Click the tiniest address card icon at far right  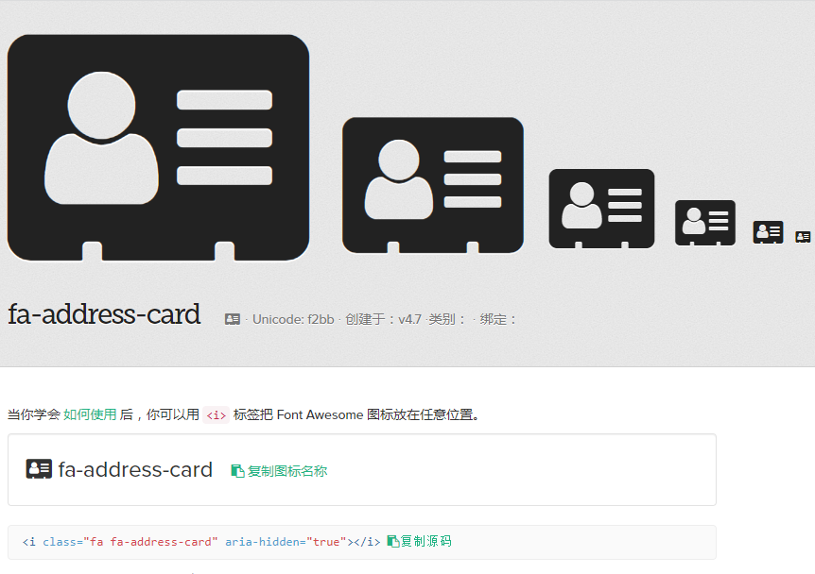pos(804,237)
